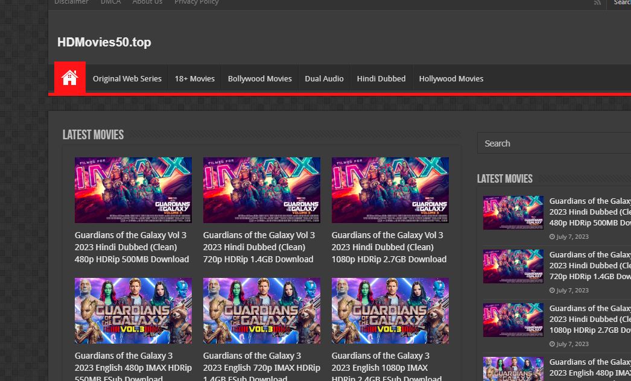Open sidebar thumbnail for 720p HDRip 1.4GB entry

coord(513,266)
